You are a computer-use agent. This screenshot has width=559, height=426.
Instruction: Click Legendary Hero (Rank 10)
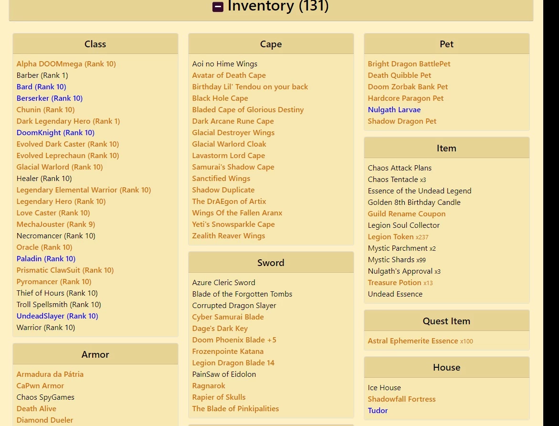pos(61,201)
